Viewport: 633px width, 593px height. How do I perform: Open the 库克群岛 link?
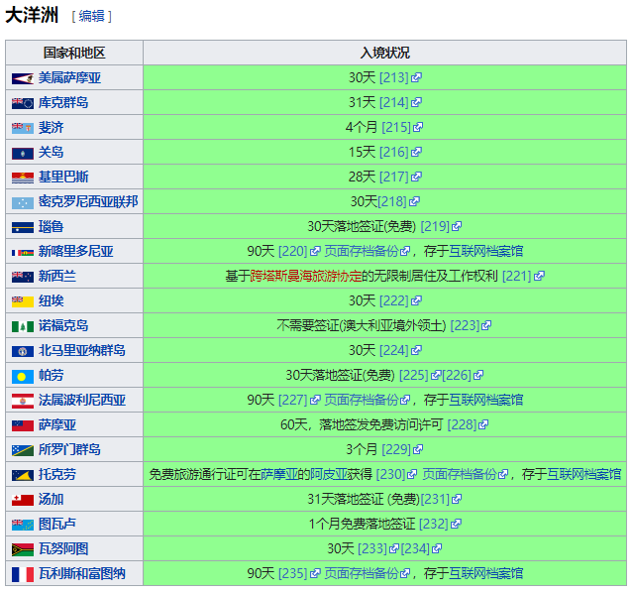pos(63,102)
